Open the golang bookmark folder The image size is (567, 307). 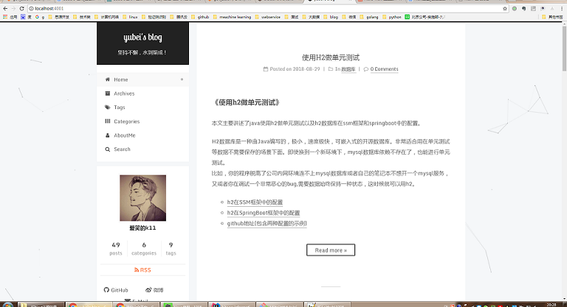point(369,17)
